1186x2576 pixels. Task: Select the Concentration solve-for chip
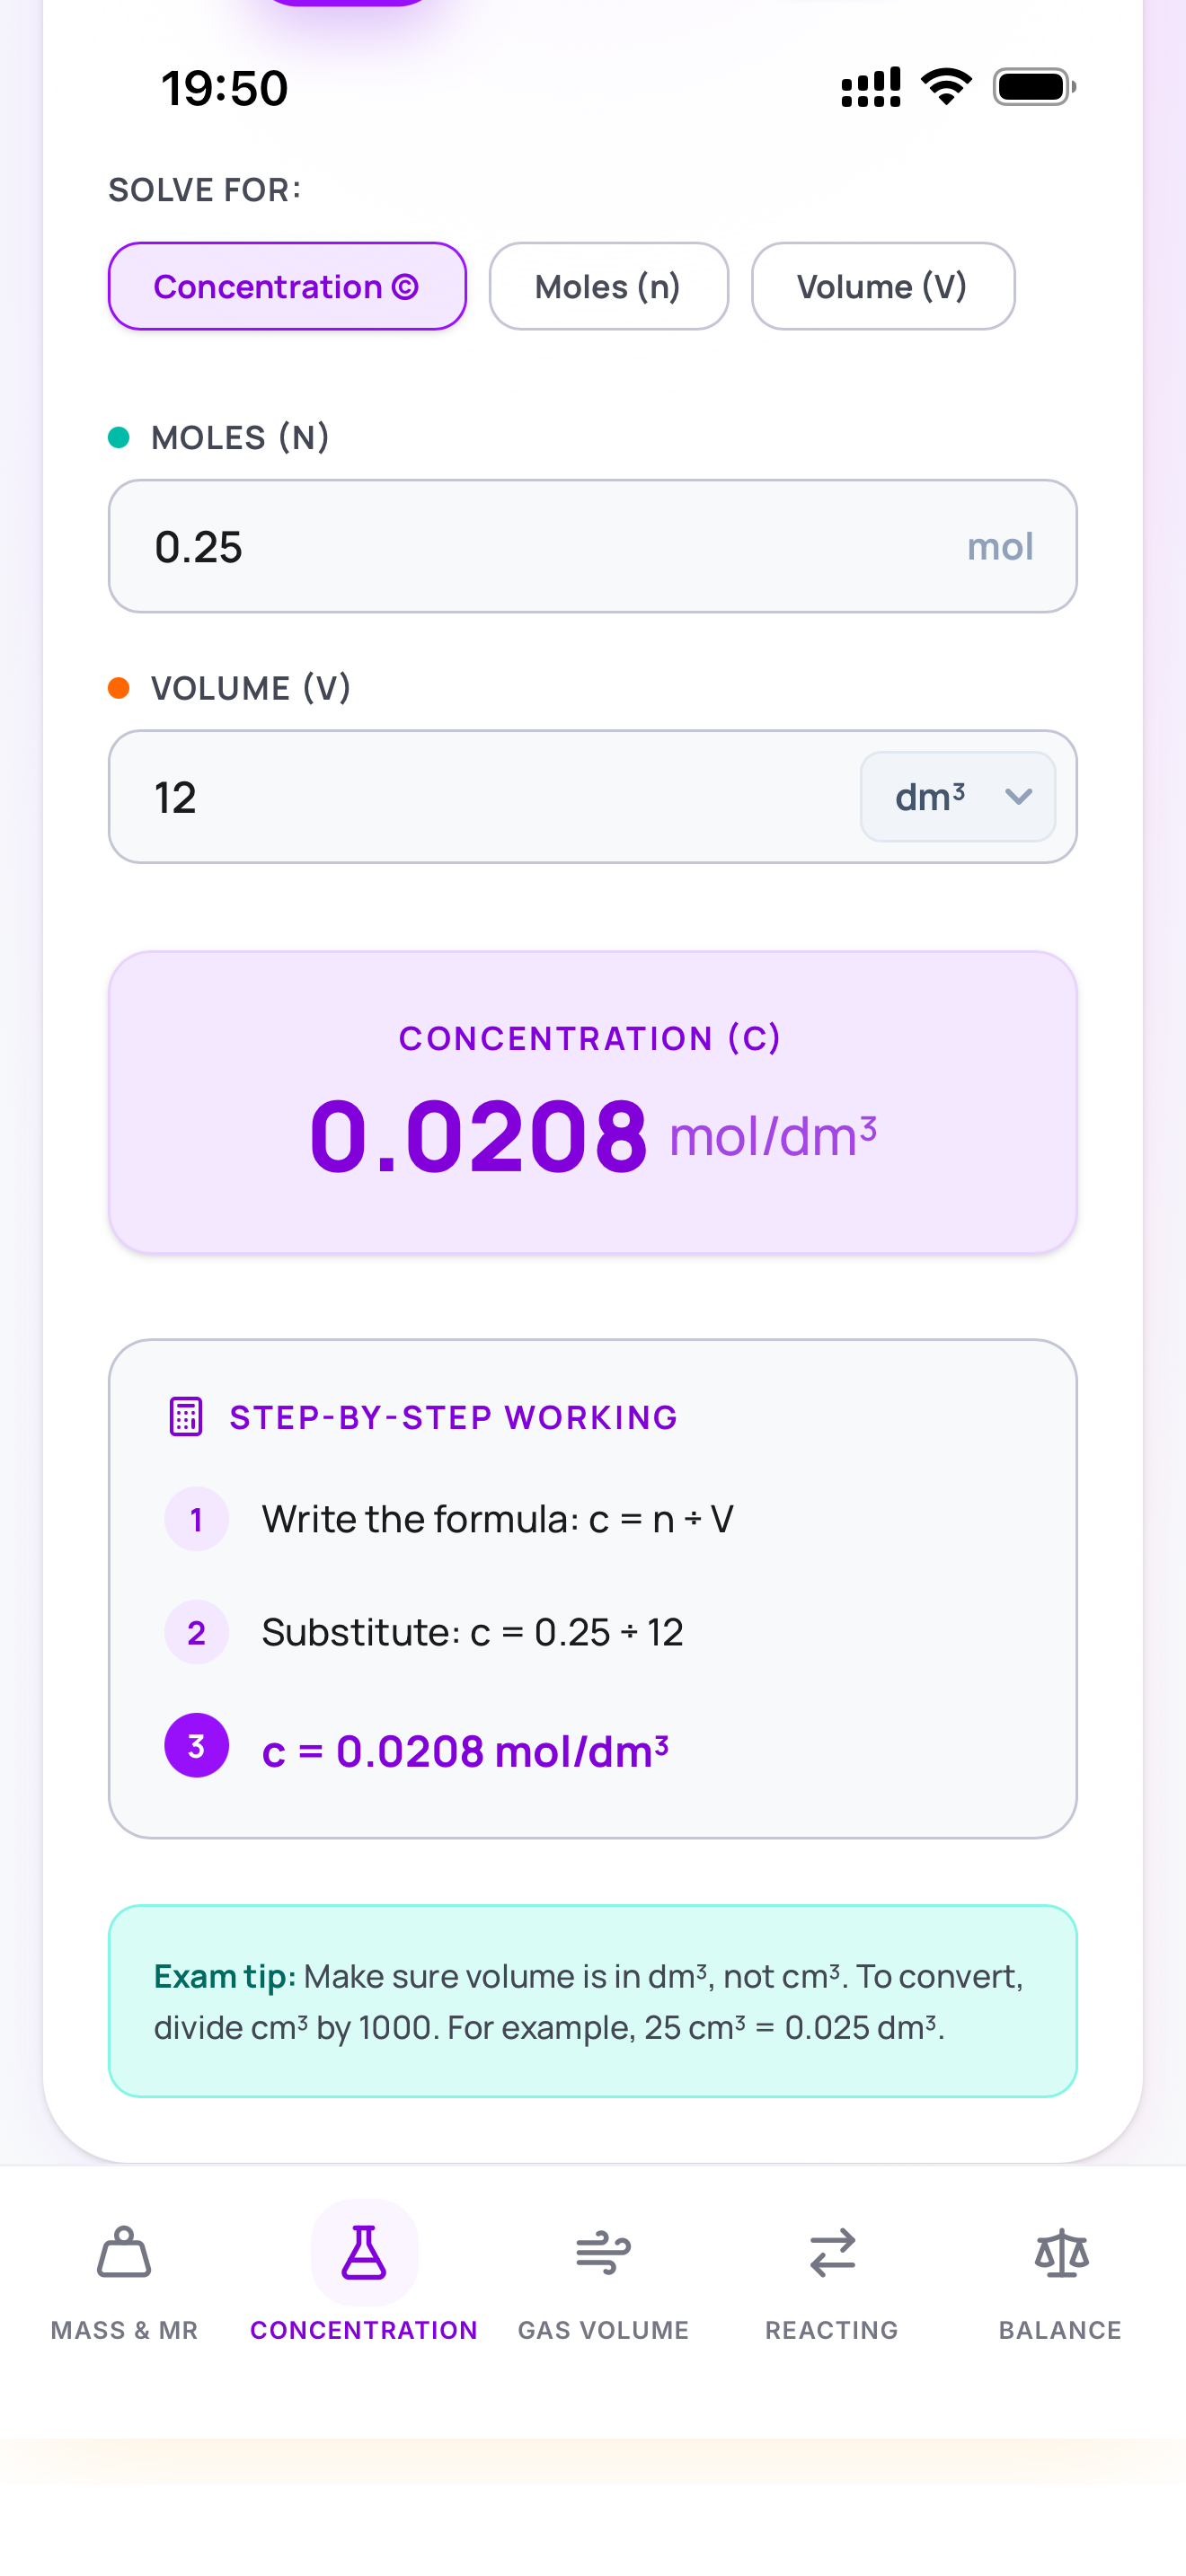(287, 286)
